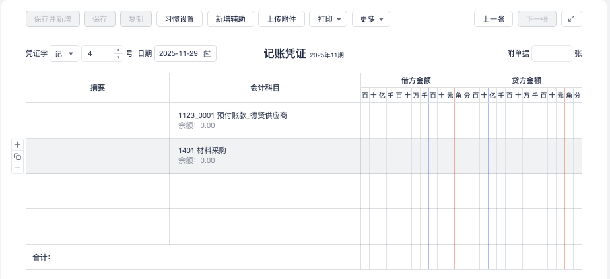The width and height of the screenshot is (610, 279).
Task: Click the add row plus icon
Action: pos(18,144)
